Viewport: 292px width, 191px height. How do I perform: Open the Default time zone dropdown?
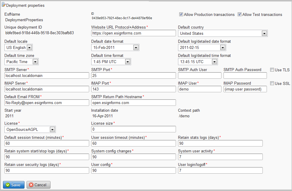pos(22,62)
